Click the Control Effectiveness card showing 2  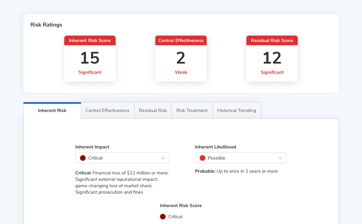pos(181,58)
